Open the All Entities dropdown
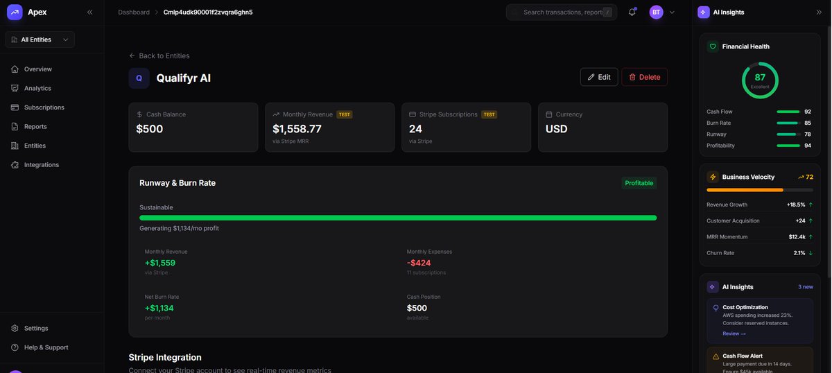This screenshot has height=373, width=832. coord(40,40)
